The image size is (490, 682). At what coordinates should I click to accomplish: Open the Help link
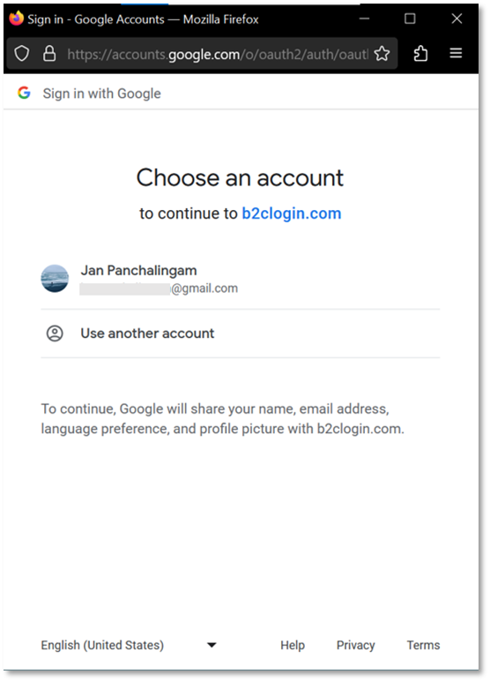(293, 645)
